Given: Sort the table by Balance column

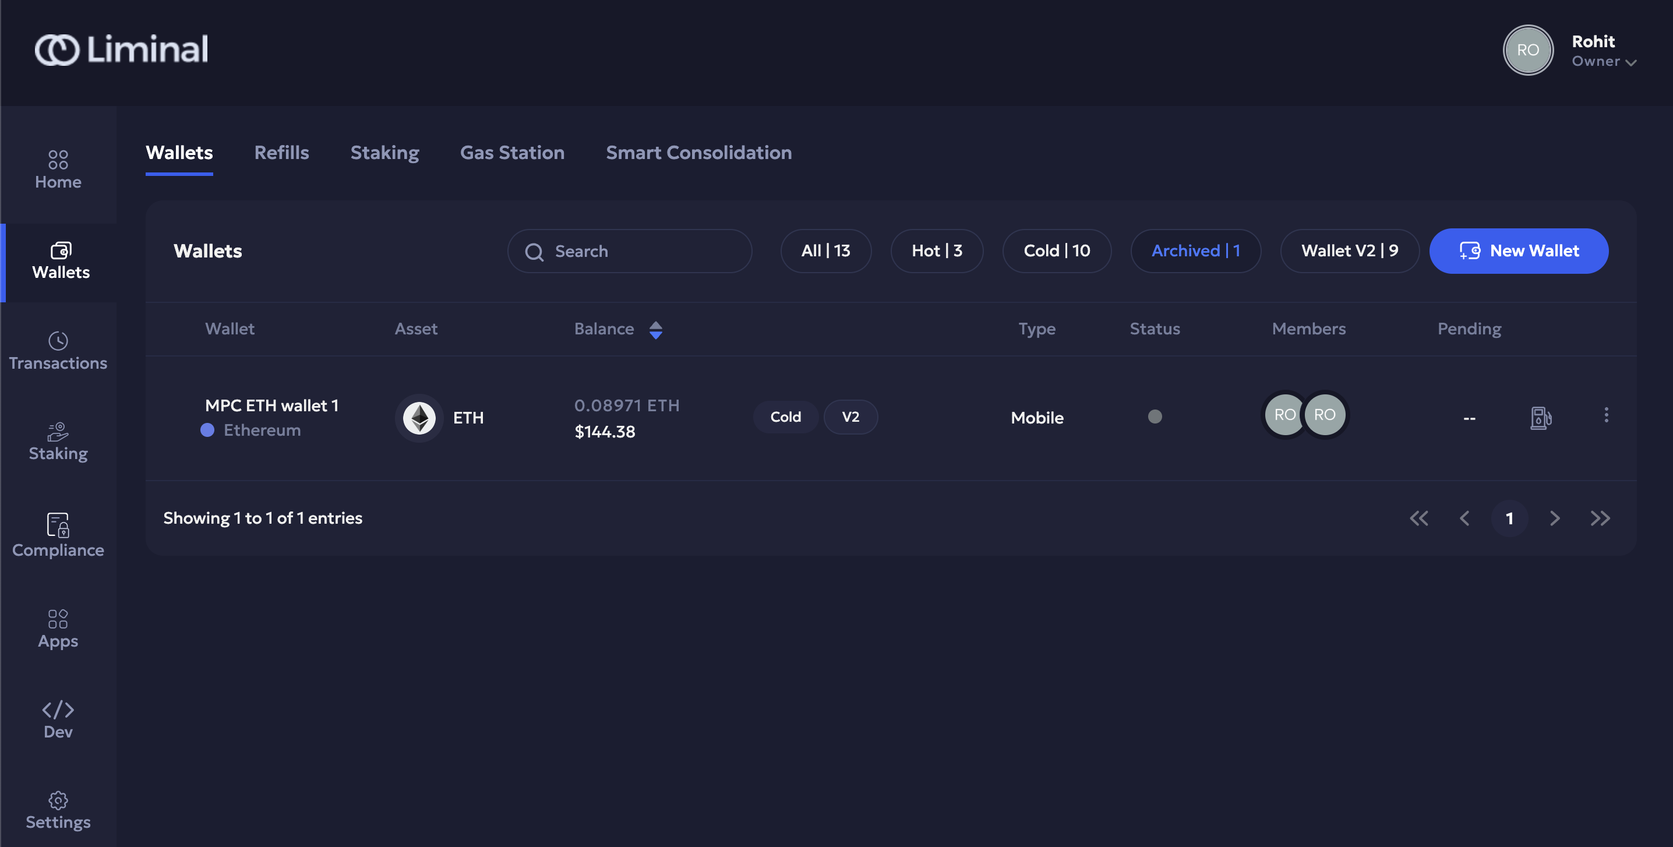Looking at the screenshot, I should (x=655, y=329).
